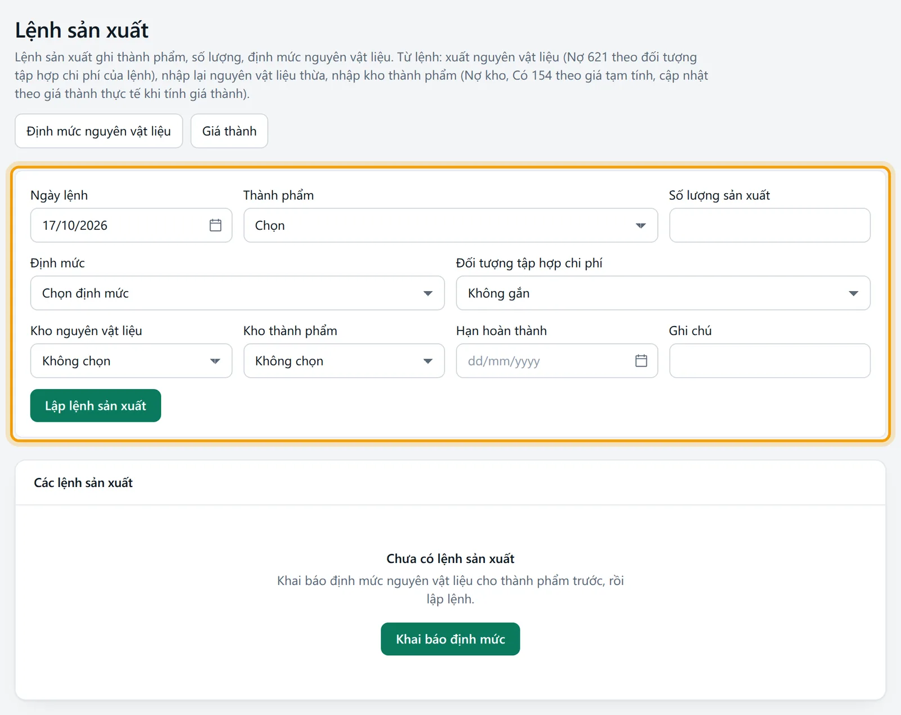Click Khai báo định mức button
This screenshot has height=715, width=901.
point(450,639)
